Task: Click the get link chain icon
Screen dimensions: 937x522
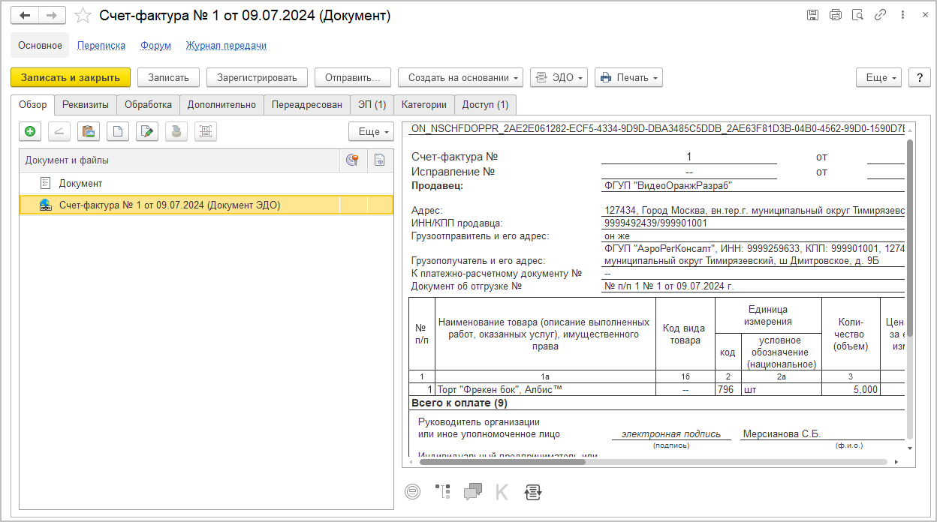Action: click(x=880, y=15)
